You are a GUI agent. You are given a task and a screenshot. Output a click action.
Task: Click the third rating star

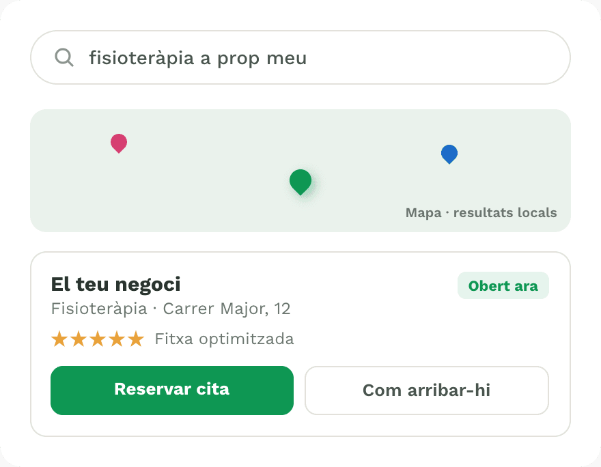(98, 339)
